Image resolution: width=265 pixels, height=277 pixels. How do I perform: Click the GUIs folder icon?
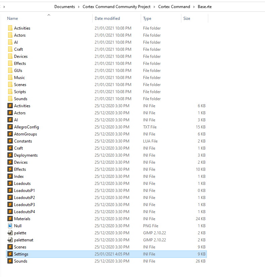(10, 71)
